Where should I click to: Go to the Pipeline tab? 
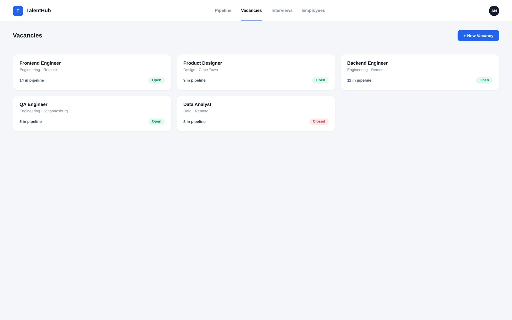[223, 11]
